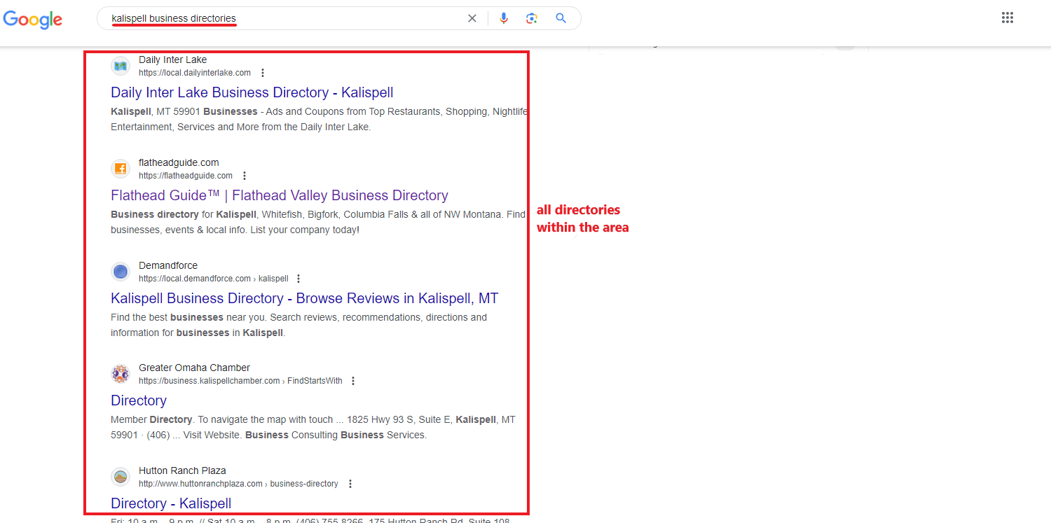Open the Google homepage logo
The width and height of the screenshot is (1051, 523).
click(x=33, y=19)
